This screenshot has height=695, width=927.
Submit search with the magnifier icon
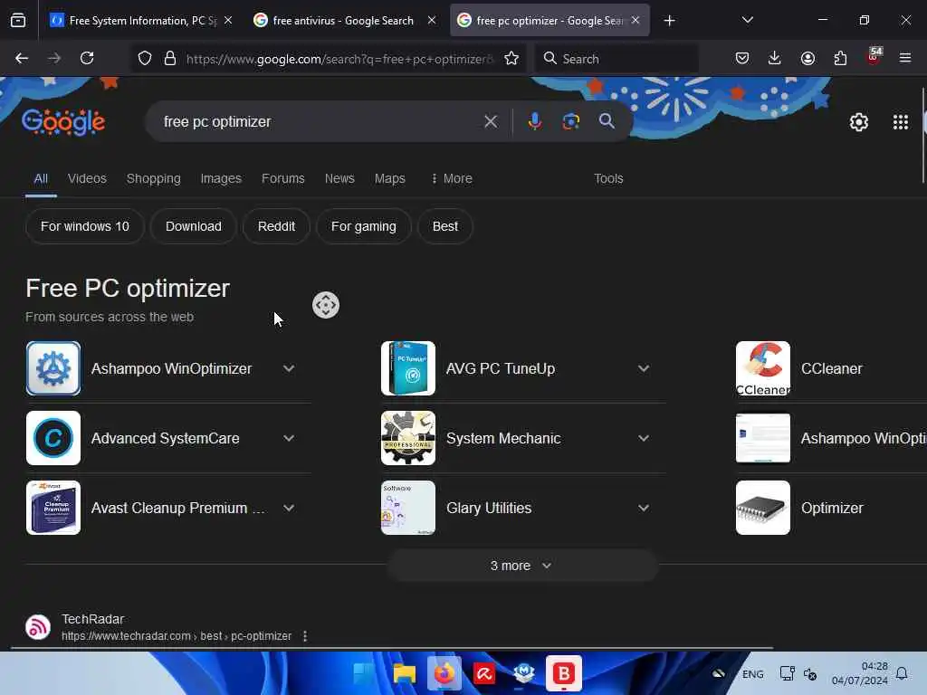tap(607, 122)
